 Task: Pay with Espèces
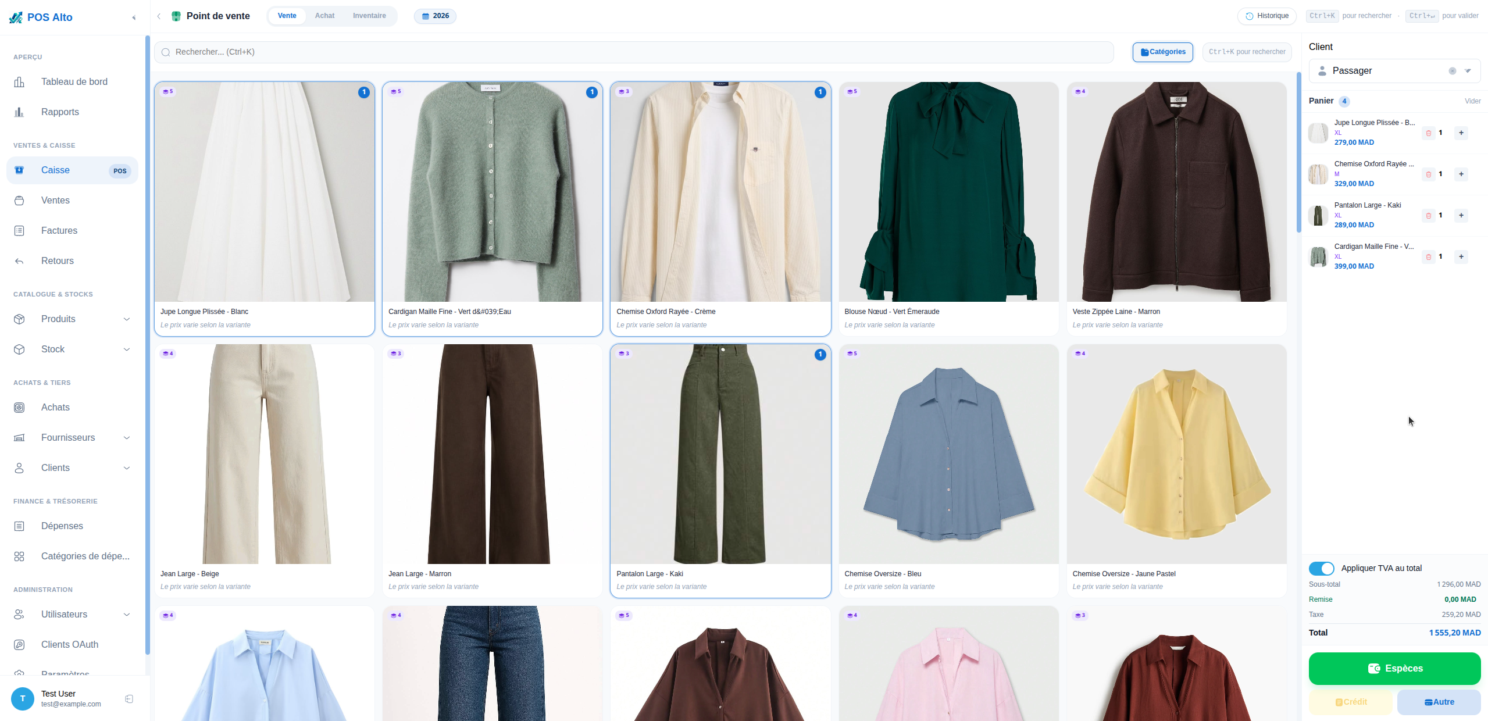pyautogui.click(x=1394, y=669)
